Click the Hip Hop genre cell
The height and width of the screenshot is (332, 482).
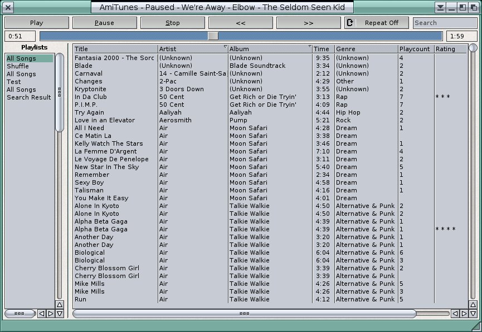[348, 112]
